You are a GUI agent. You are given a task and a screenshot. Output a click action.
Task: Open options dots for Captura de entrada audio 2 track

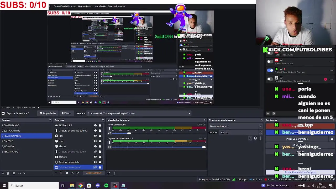coord(109,142)
